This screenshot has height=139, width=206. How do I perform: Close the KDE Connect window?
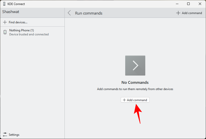[x=200, y=4]
